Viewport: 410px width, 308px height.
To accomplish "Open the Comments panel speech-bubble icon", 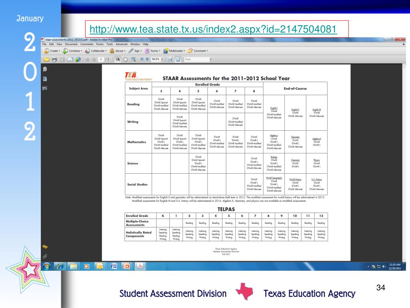I will [45, 247].
